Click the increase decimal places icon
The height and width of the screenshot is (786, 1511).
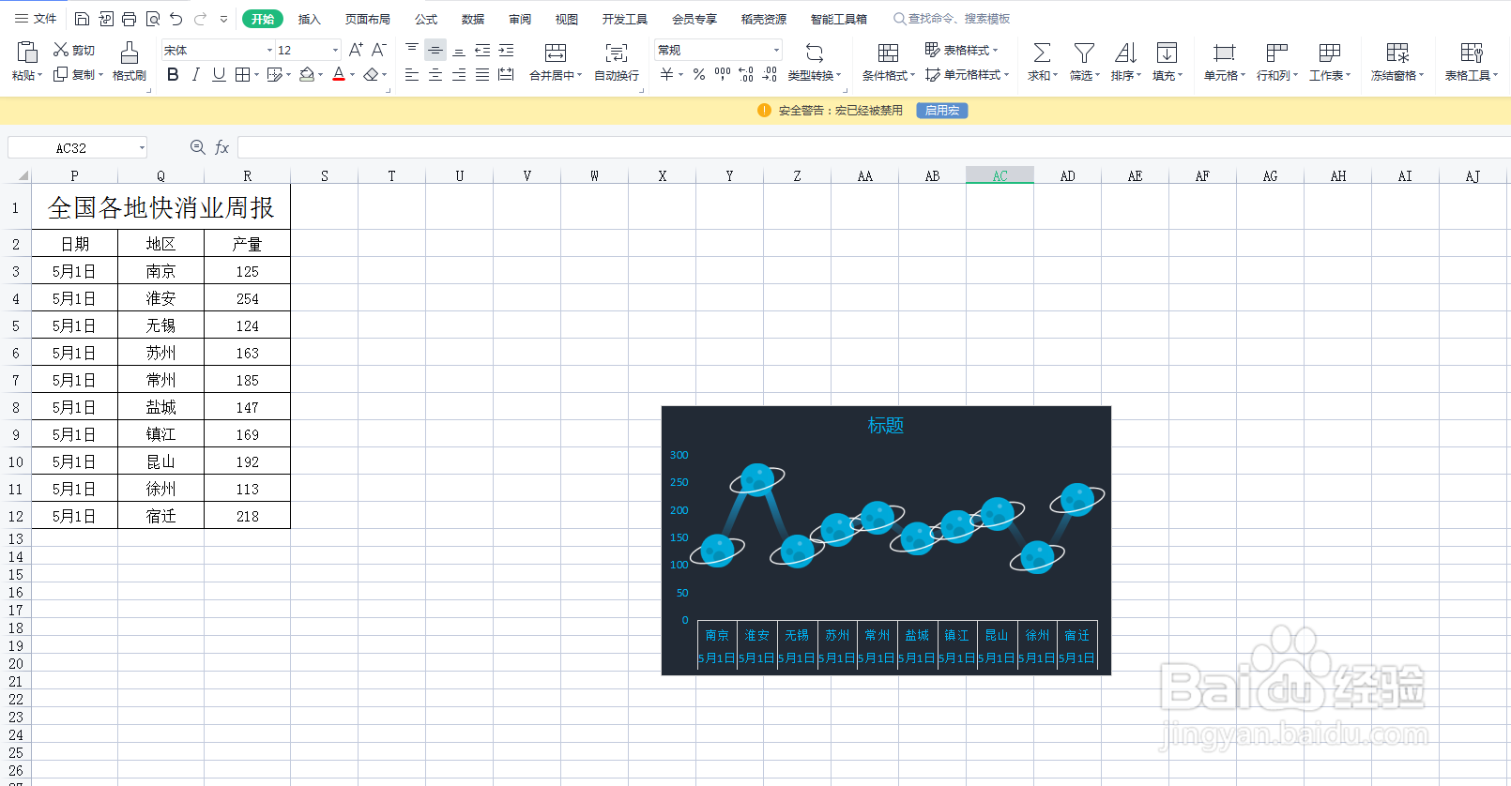point(746,74)
